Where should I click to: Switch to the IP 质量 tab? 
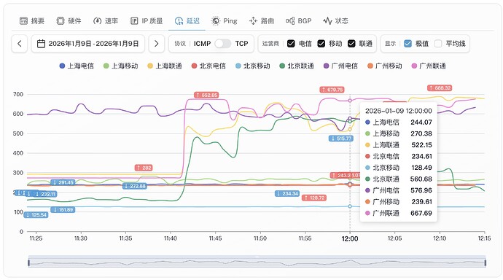click(x=147, y=21)
